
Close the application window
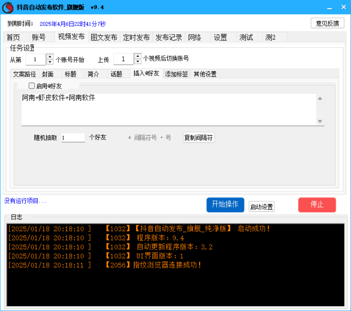click(344, 7)
